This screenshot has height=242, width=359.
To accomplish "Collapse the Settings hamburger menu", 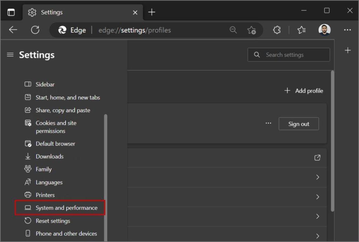I will pos(10,55).
